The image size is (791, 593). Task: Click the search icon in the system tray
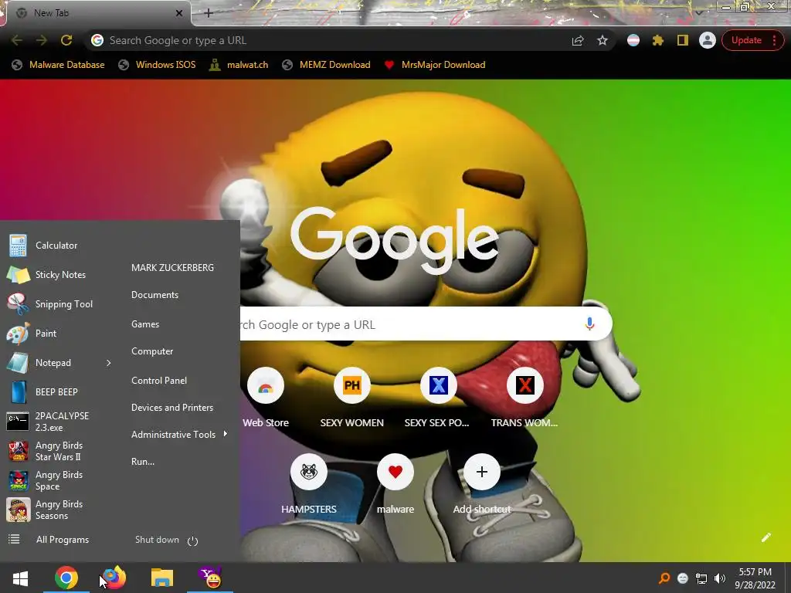click(664, 578)
